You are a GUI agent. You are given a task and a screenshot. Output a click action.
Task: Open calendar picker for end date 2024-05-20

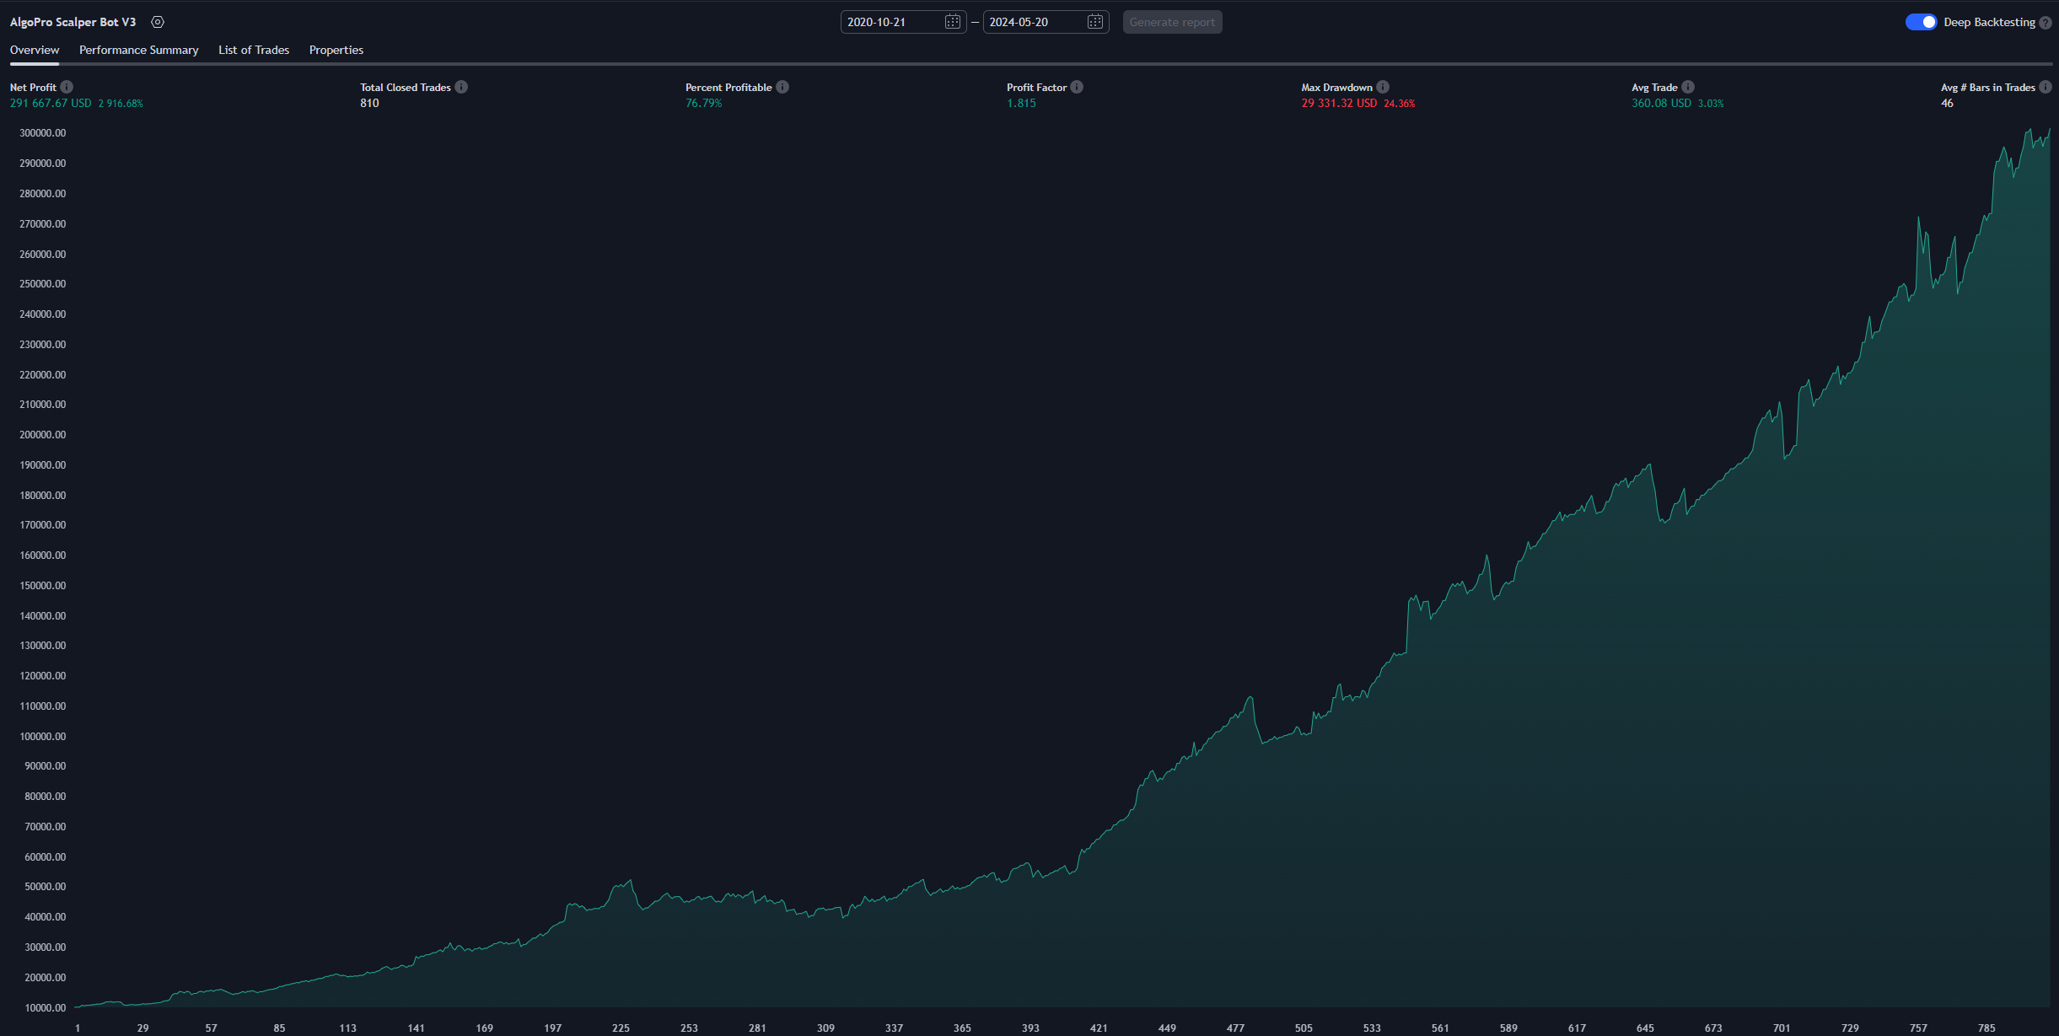1094,22
